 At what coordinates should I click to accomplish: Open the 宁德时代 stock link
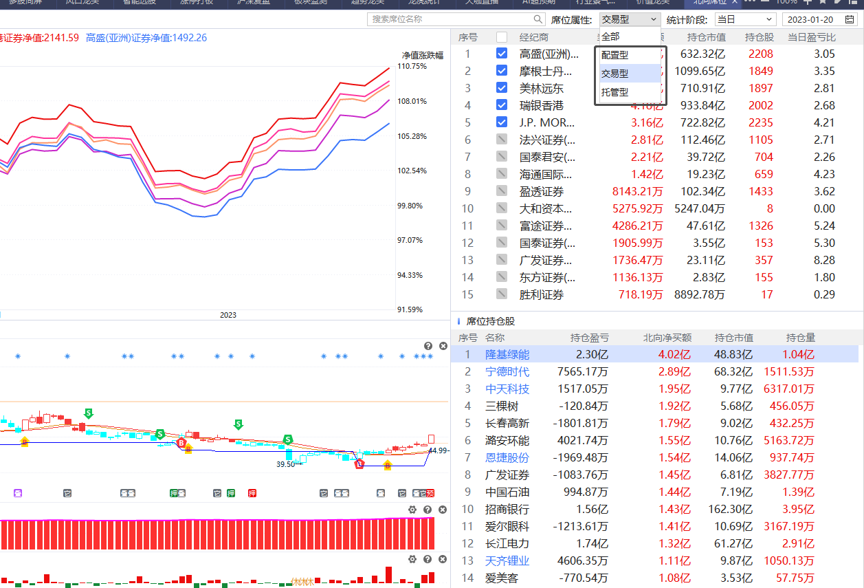[507, 371]
